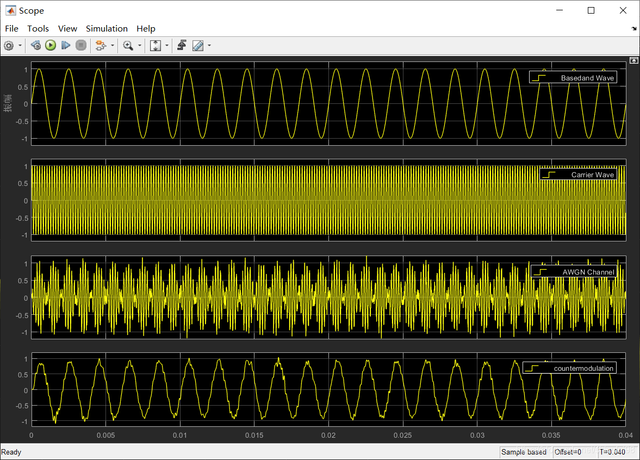Click the countermodulation legend entry

[569, 368]
